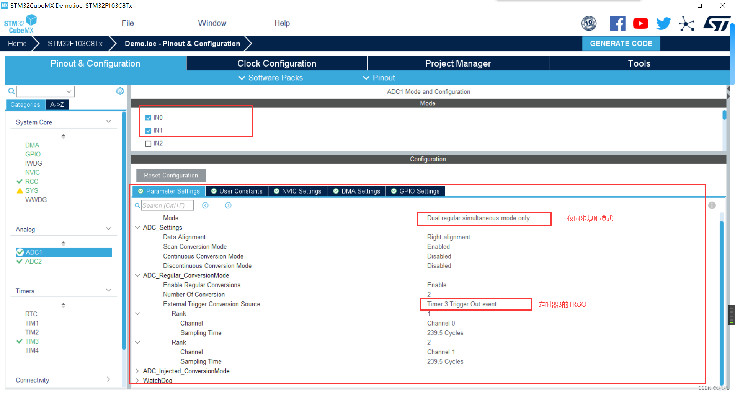This screenshot has height=394, width=735.
Task: Click the STM32CubeMX logo
Action: [x=20, y=24]
